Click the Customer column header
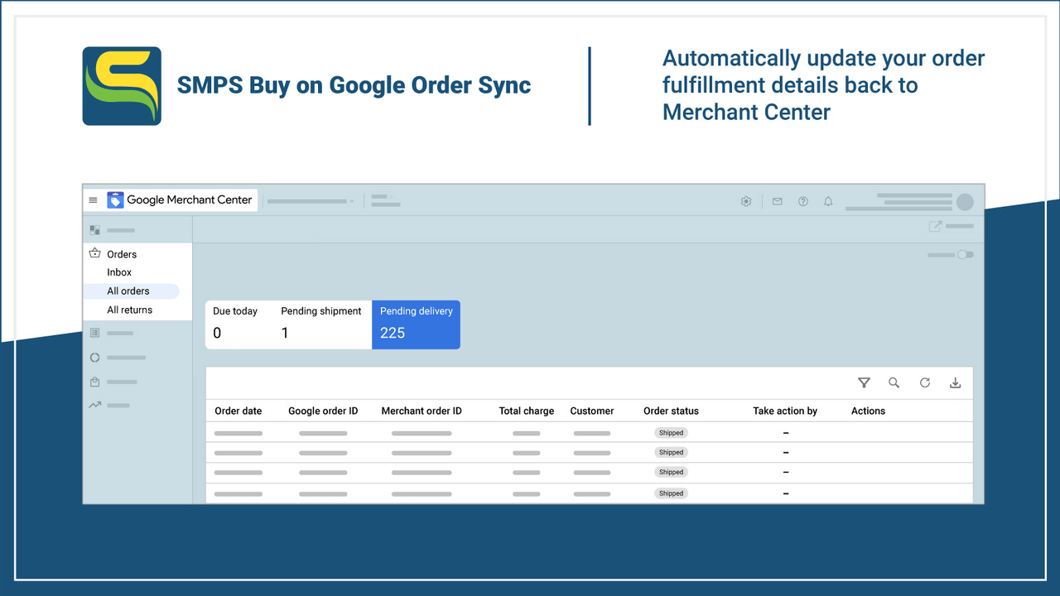The image size is (1060, 596). (x=592, y=411)
